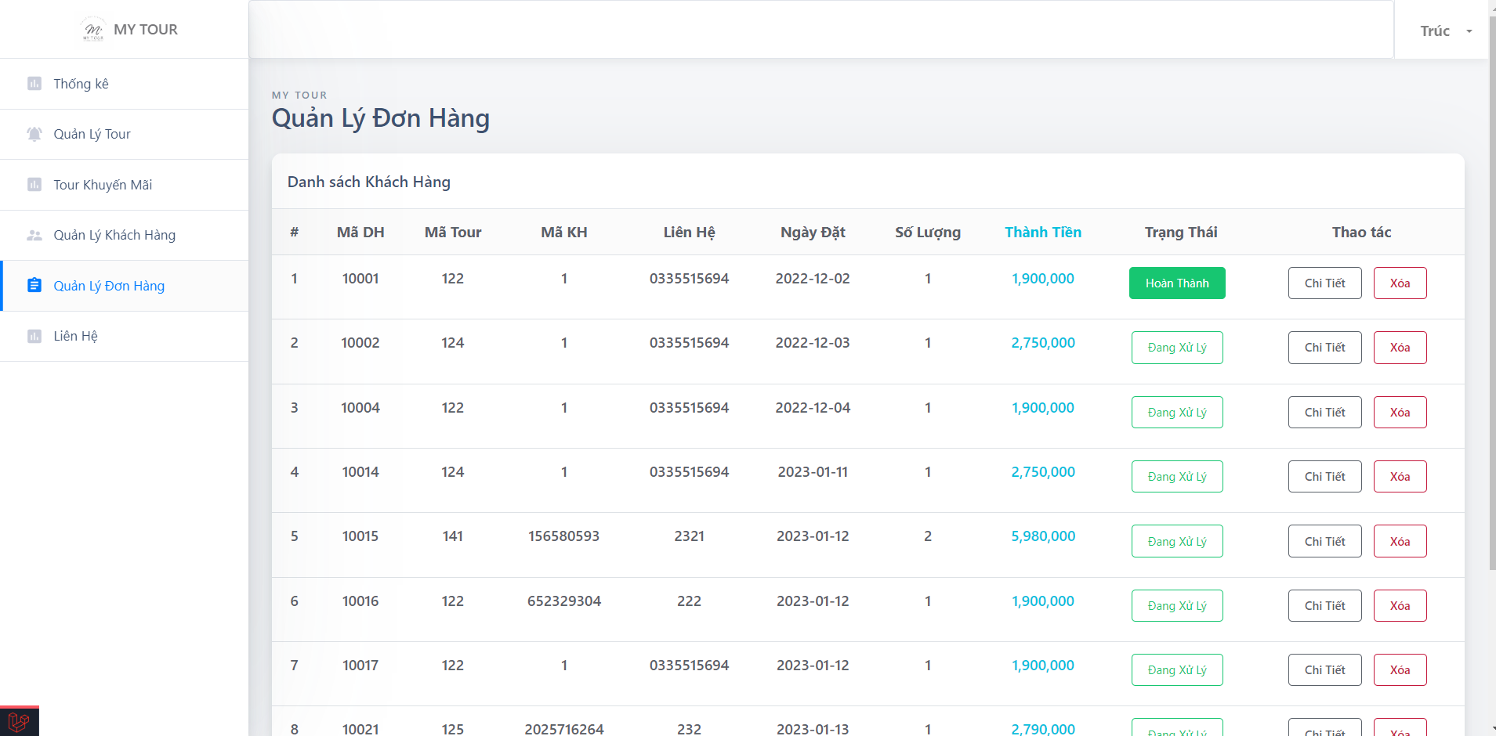View Chi Tiết of order 10014
The image size is (1496, 736).
tap(1324, 477)
